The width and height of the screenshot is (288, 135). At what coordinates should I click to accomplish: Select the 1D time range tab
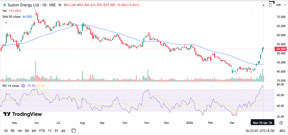tap(6, 131)
